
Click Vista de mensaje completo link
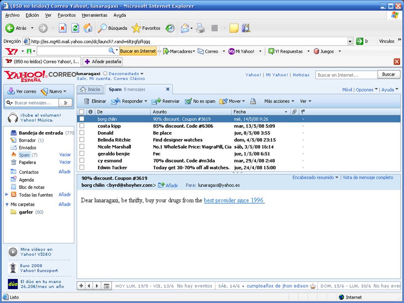click(x=368, y=178)
